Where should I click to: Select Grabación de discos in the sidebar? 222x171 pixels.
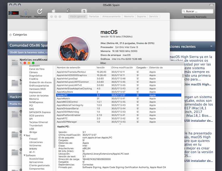40,82
